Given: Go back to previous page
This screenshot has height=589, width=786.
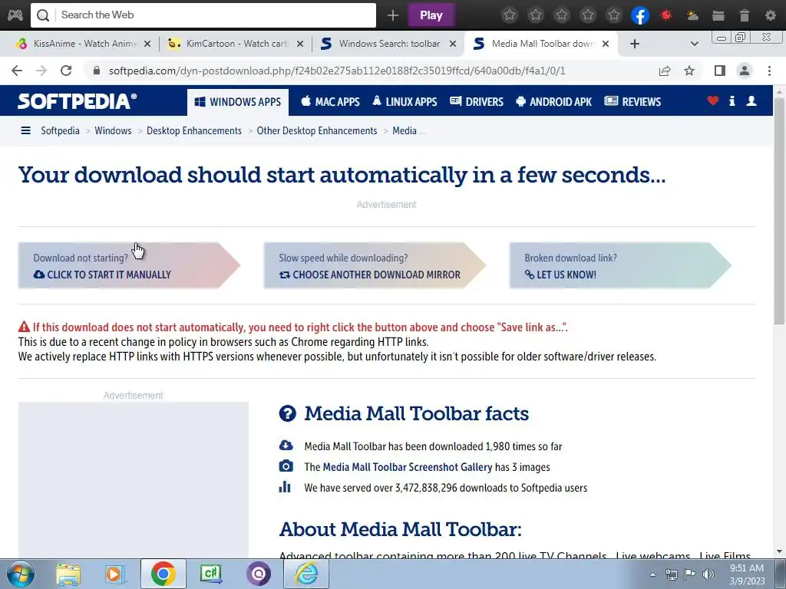Looking at the screenshot, I should pyautogui.click(x=17, y=71).
